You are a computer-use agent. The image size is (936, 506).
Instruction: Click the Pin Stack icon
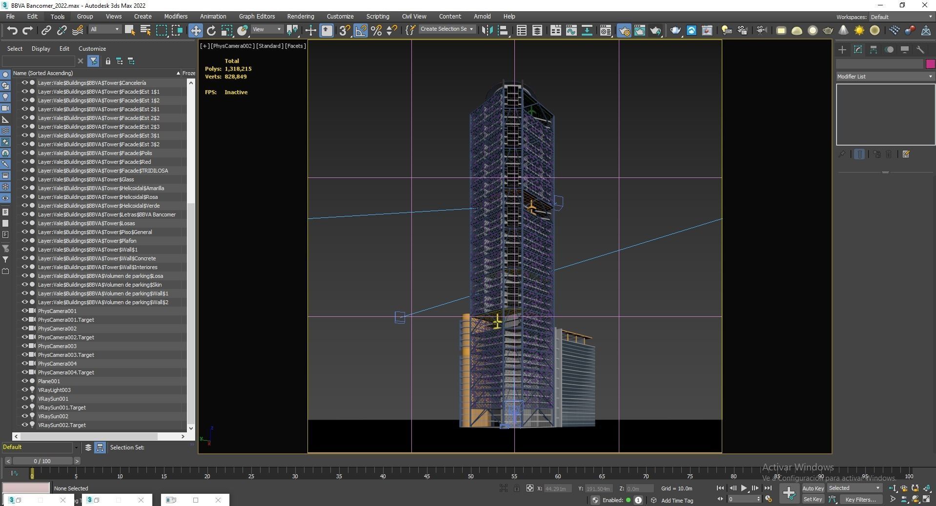[x=842, y=155]
